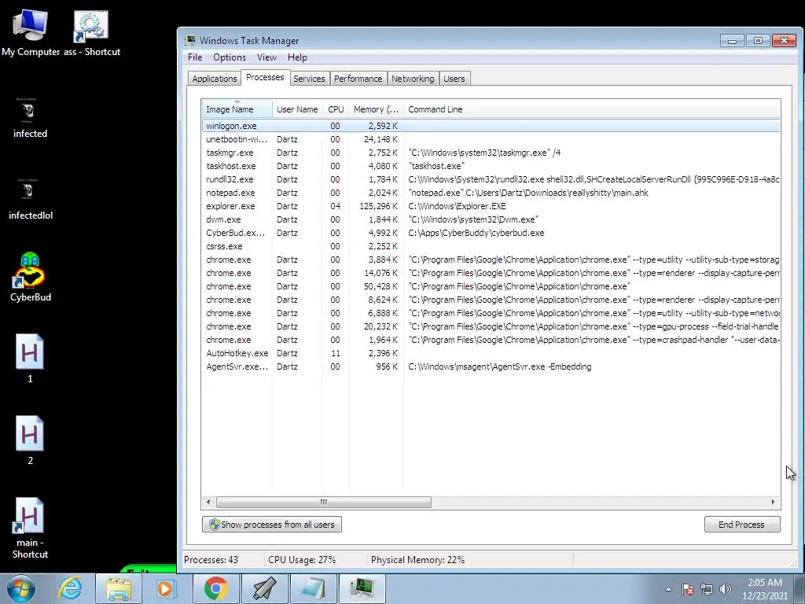Open the File menu
This screenshot has height=604, width=805.
(195, 57)
